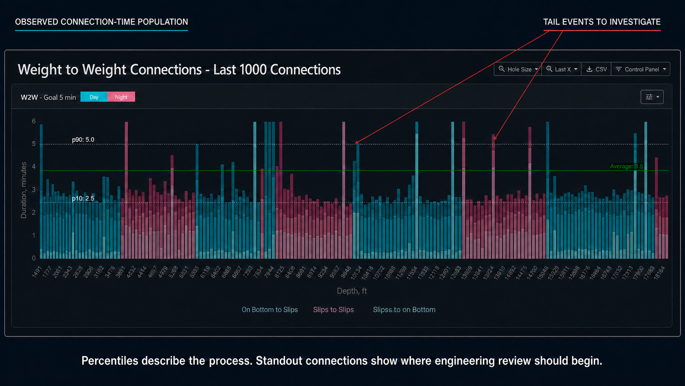Click the p90: 5.0 percentile label
685x386 pixels.
point(83,140)
